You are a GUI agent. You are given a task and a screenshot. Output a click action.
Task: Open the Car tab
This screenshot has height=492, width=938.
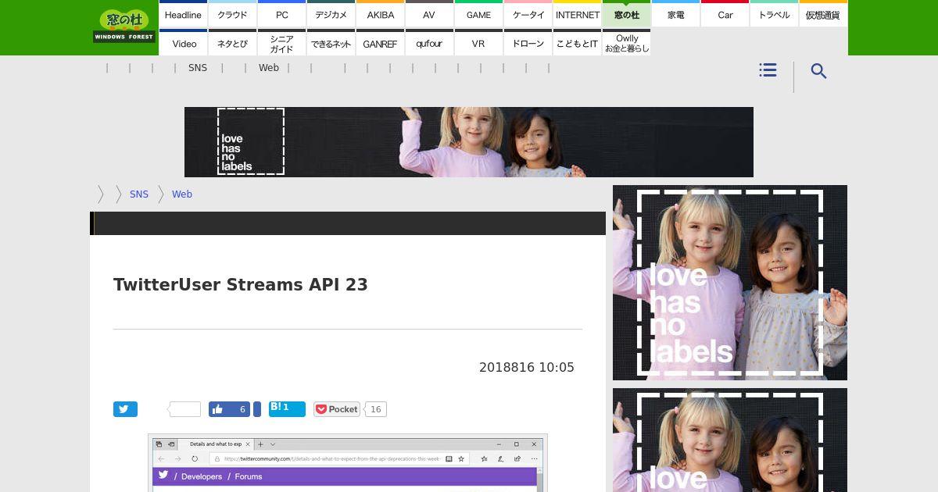tap(725, 14)
